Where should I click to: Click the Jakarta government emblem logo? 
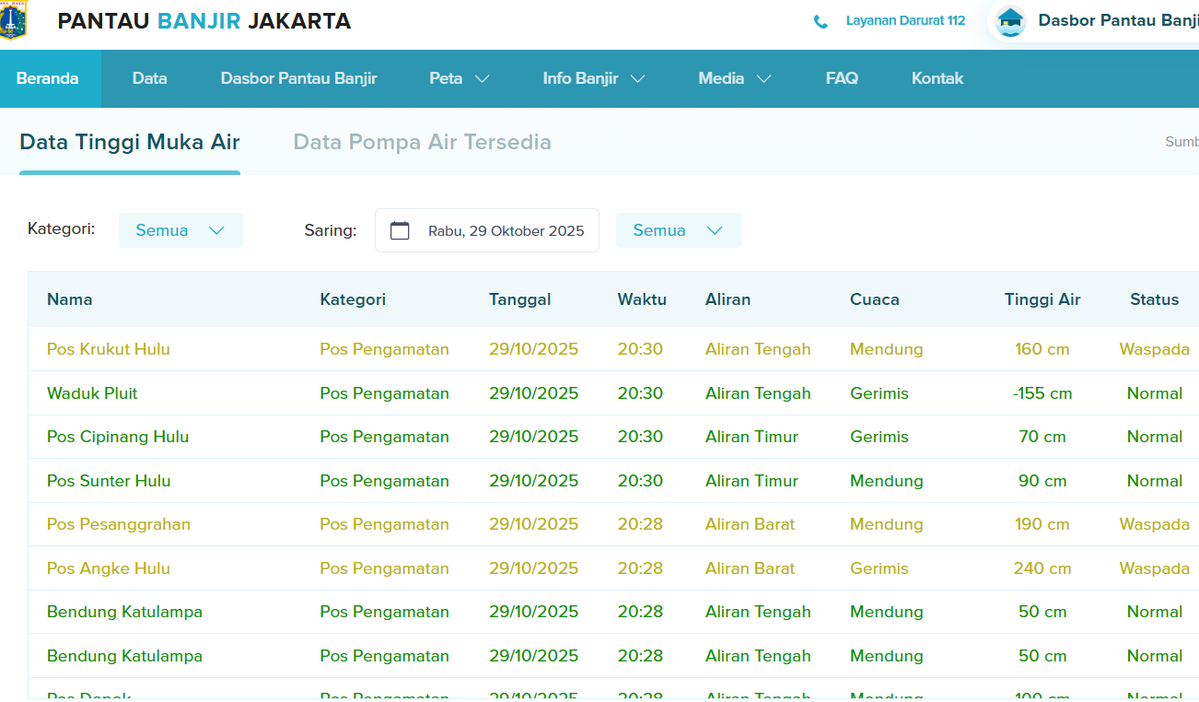(15, 20)
